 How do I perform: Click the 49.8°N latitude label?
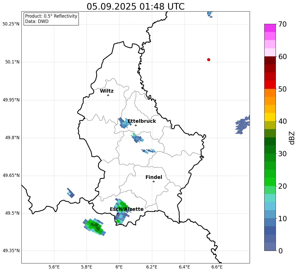[12, 138]
